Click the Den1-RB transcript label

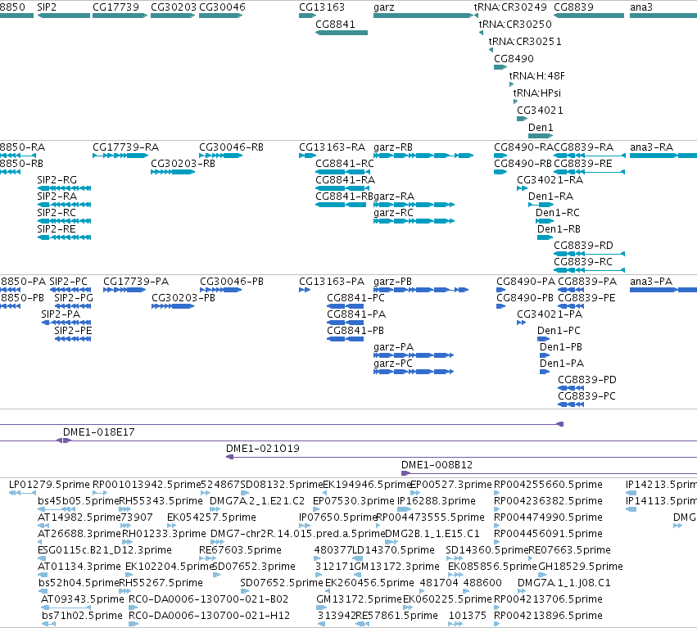(x=559, y=229)
